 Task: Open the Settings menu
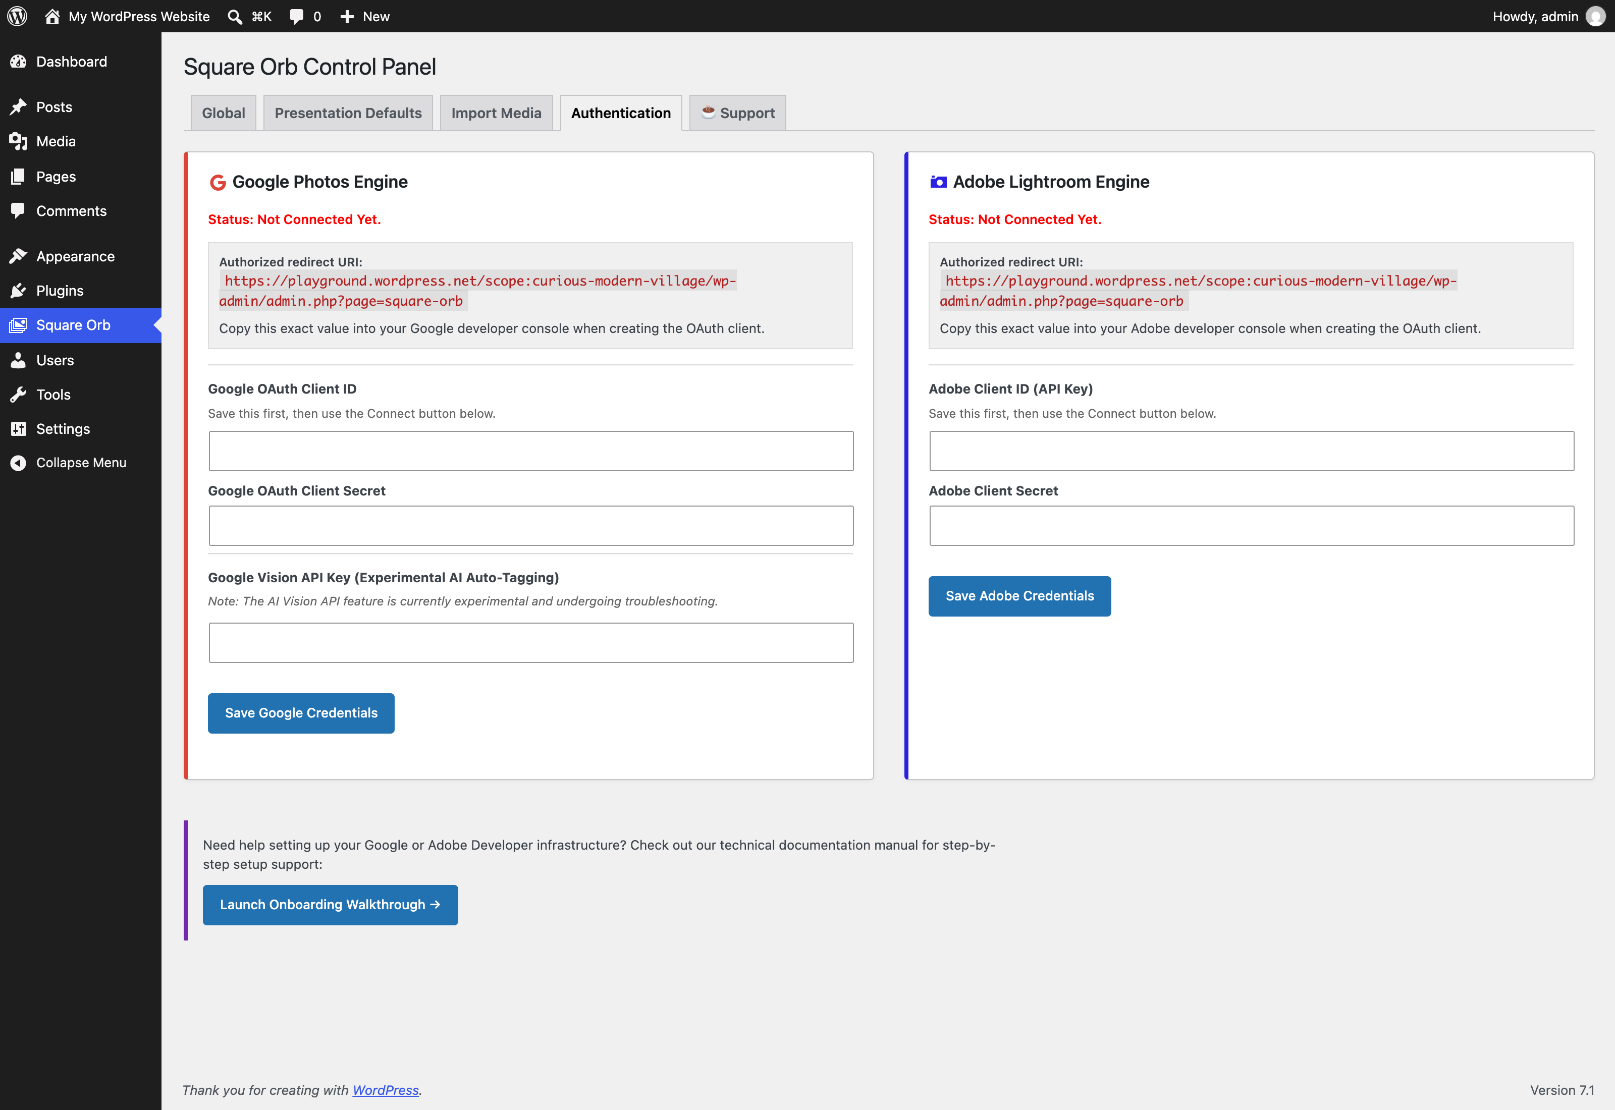point(81,428)
